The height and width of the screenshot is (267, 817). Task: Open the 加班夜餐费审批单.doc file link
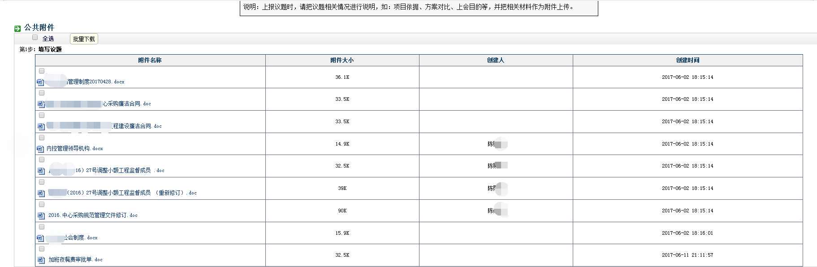tap(75, 259)
